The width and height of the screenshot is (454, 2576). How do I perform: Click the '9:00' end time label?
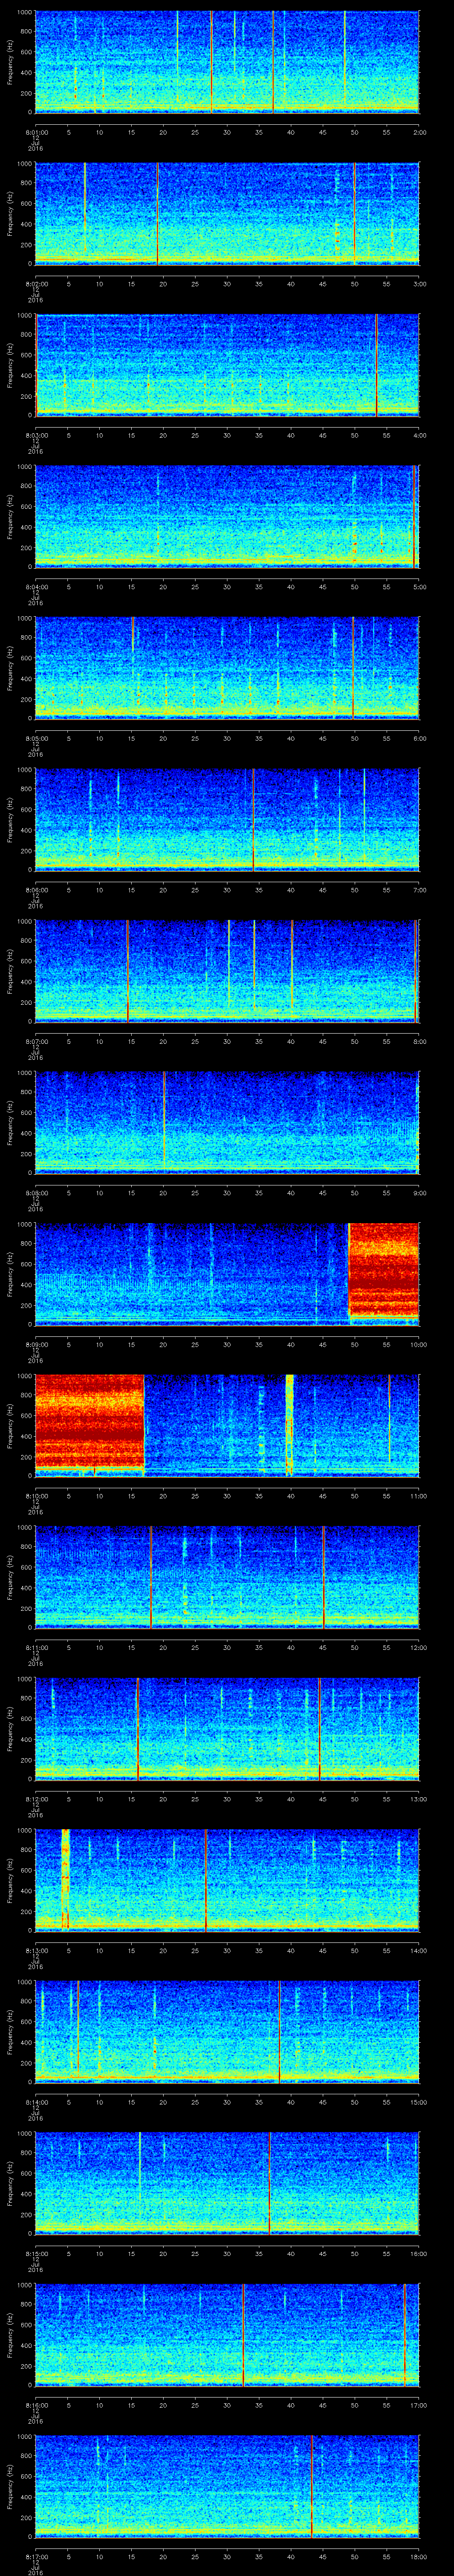[419, 1193]
